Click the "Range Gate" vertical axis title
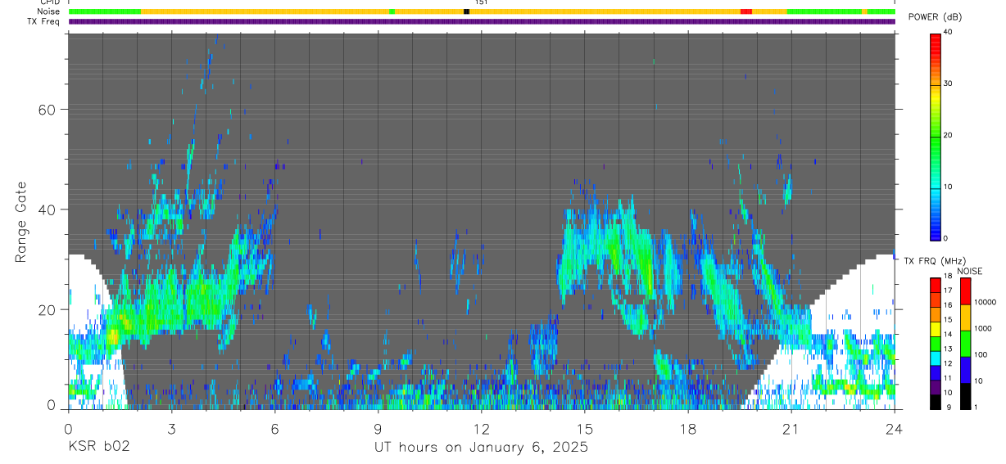1006x464 pixels. [21, 222]
